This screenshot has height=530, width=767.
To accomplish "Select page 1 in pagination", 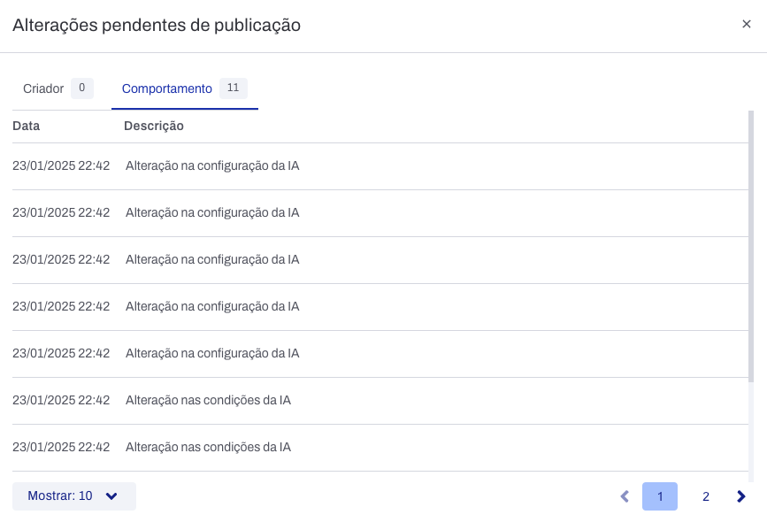I will (660, 496).
